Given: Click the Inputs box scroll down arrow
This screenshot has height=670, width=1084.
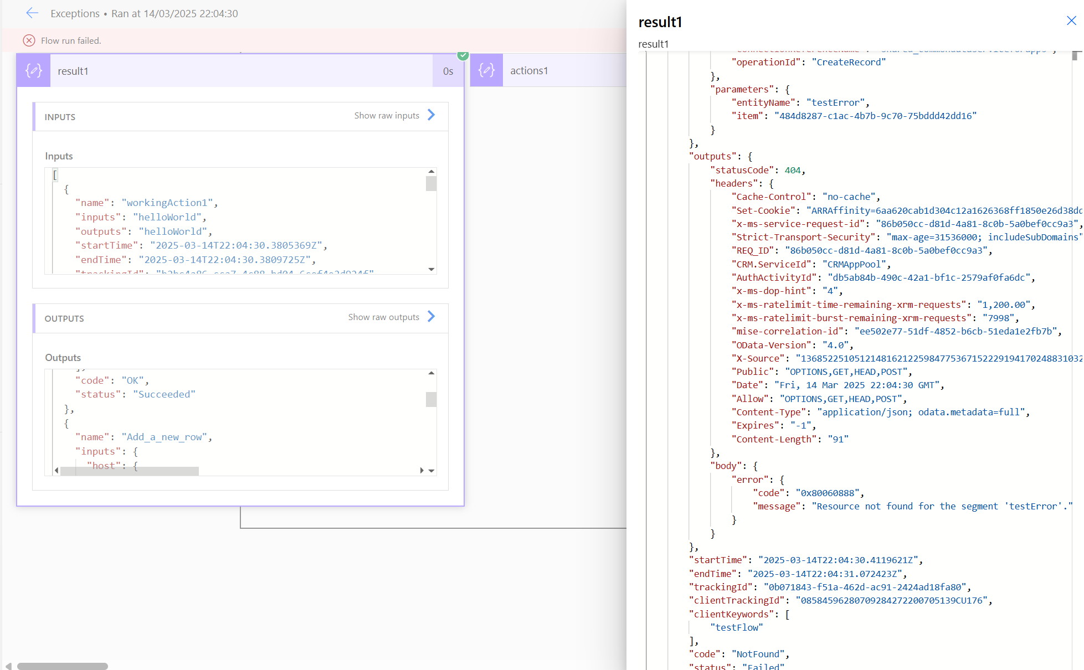Looking at the screenshot, I should (431, 269).
